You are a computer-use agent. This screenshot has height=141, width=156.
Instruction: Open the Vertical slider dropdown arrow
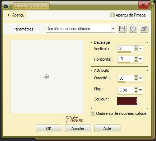[141, 48]
